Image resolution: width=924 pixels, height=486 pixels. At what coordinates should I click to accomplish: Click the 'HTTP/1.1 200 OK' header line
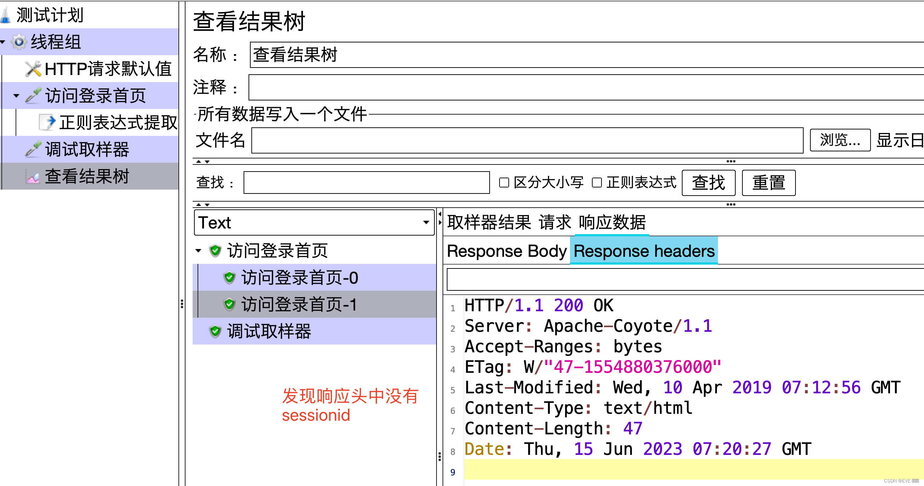tap(539, 306)
